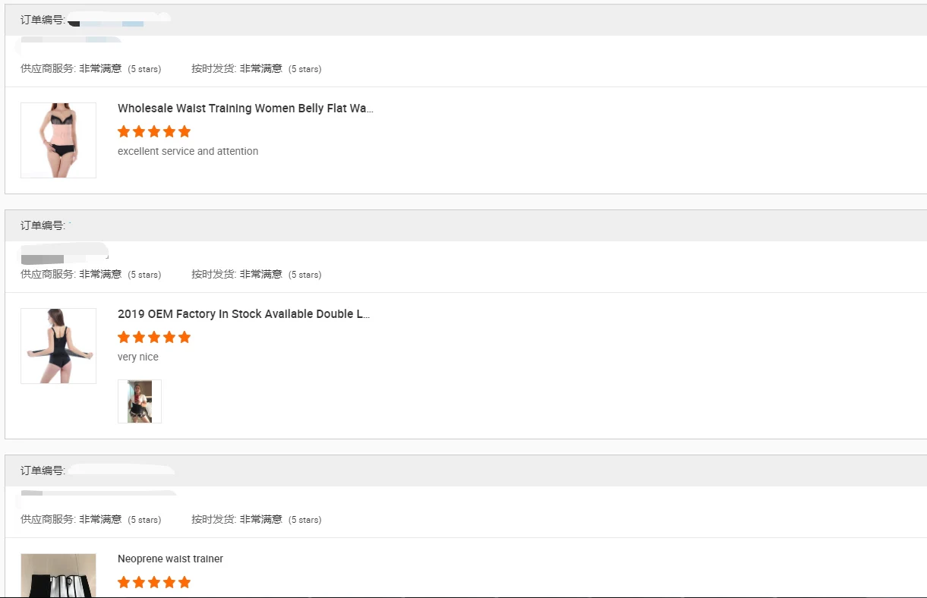Viewport: 927px width, 598px height.
Task: View the customer photo under 'very nice'
Action: coord(140,401)
